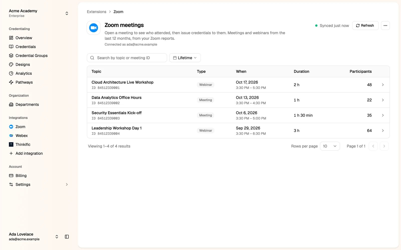Viewport: 401px width, 250px height.
Task: Open the Lifetime date range dropdown
Action: 185,58
